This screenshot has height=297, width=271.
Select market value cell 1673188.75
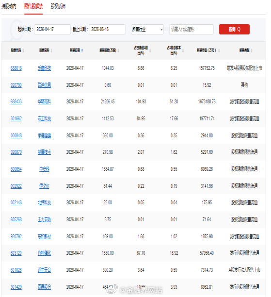pos(207,102)
